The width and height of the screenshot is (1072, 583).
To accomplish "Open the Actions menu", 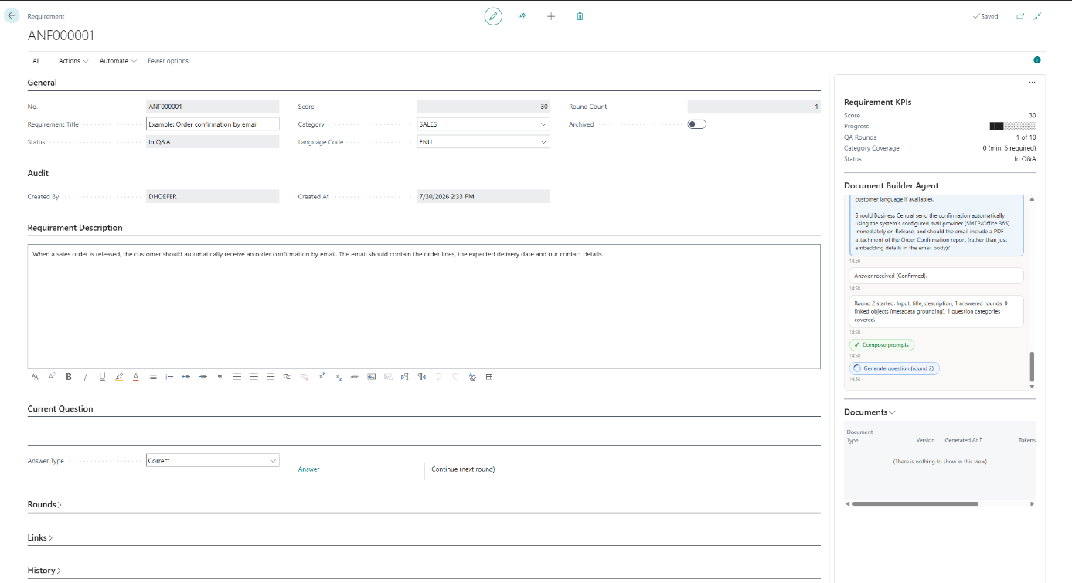I will click(x=73, y=61).
